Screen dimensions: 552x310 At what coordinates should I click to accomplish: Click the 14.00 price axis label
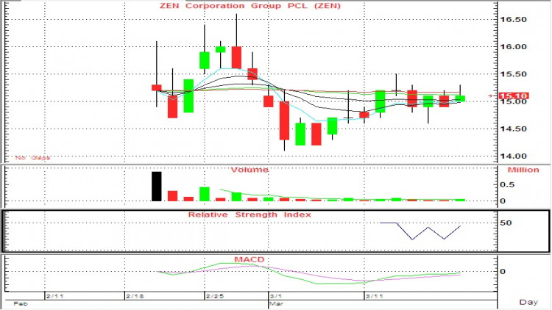(513, 156)
